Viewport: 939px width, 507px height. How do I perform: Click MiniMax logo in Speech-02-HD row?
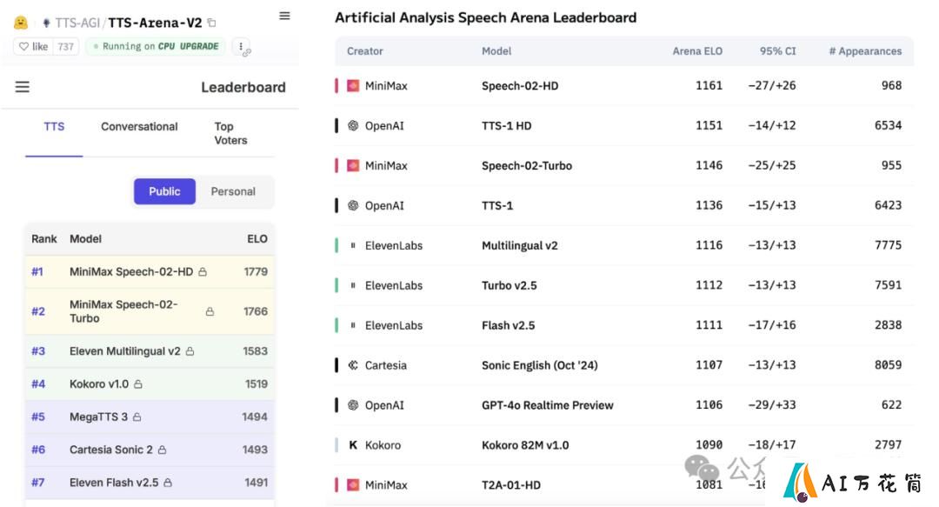coord(353,86)
